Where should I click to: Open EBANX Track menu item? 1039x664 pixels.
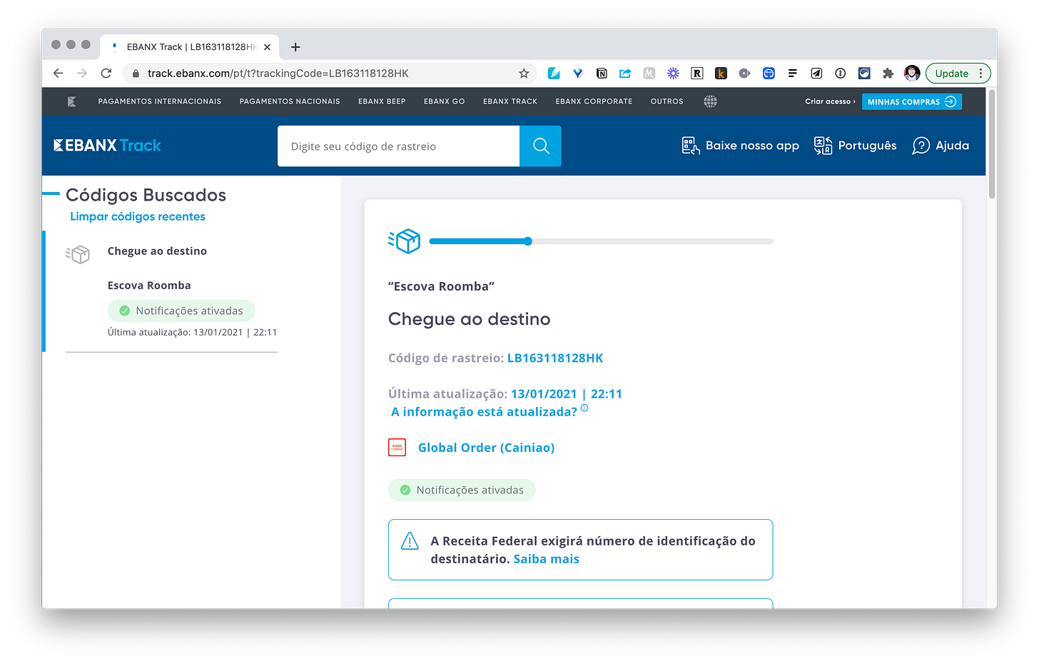click(x=510, y=101)
